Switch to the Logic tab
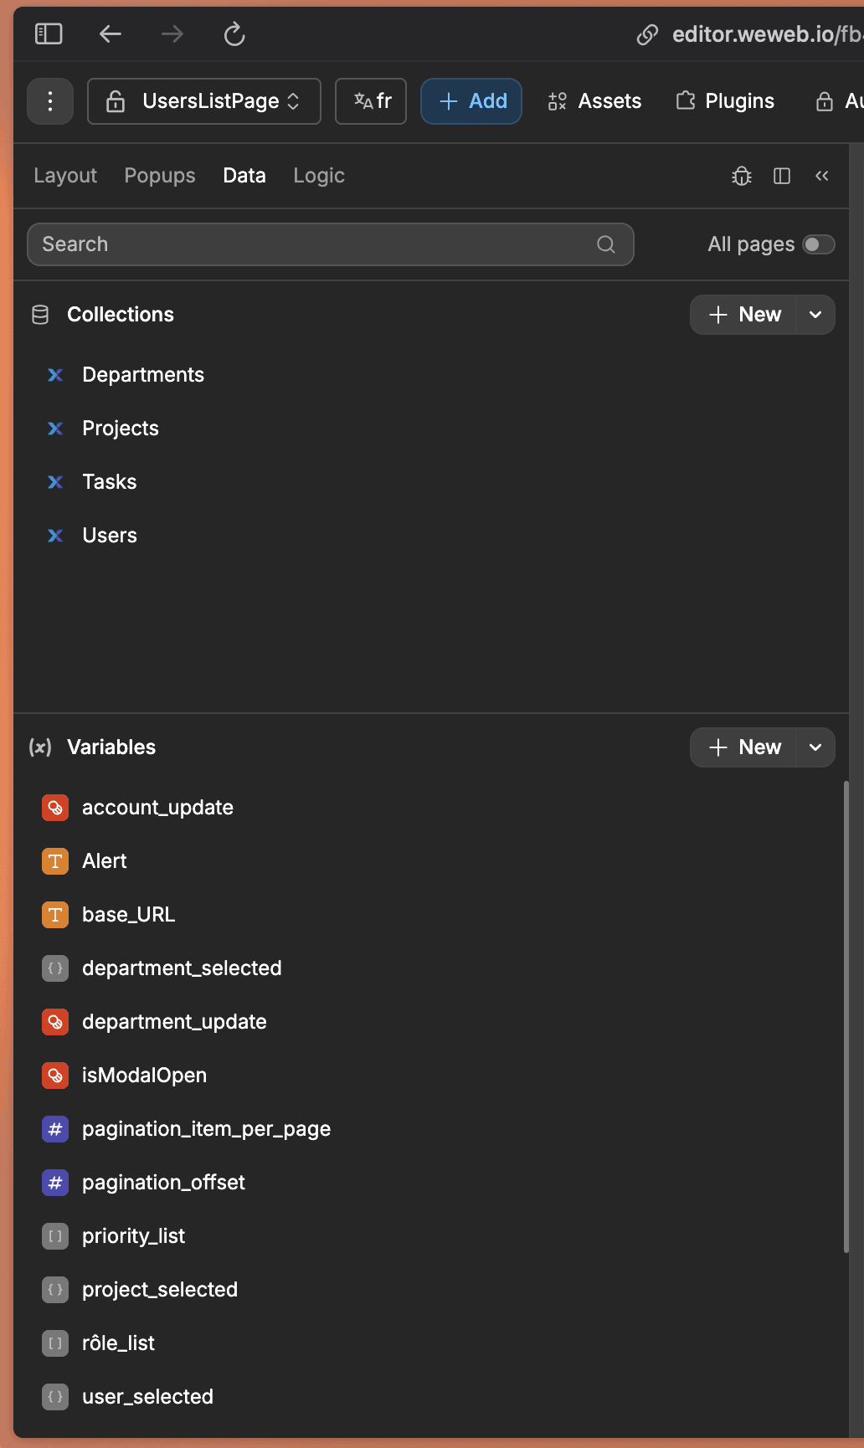The height and width of the screenshot is (1448, 864). [x=319, y=176]
